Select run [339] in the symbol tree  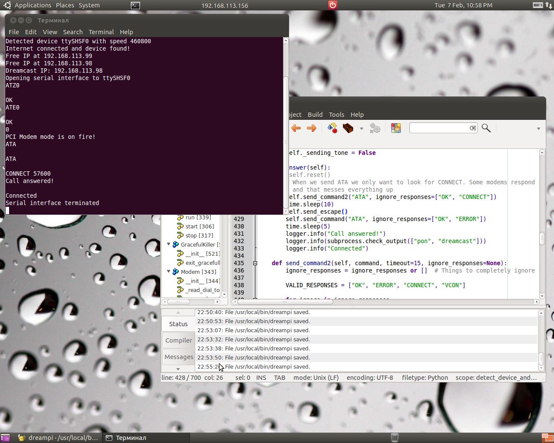(198, 217)
